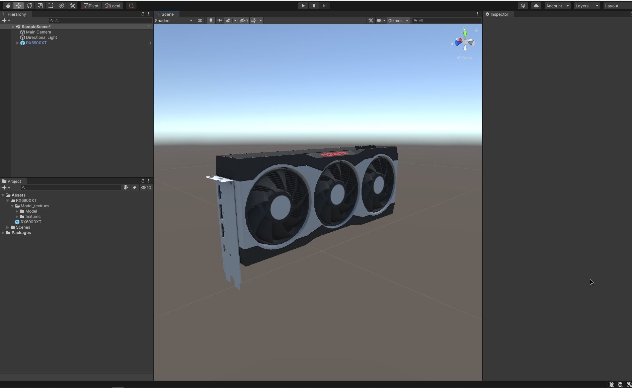Select RX6900XT prefab asset in Project
The image size is (632, 388).
pos(28,222)
